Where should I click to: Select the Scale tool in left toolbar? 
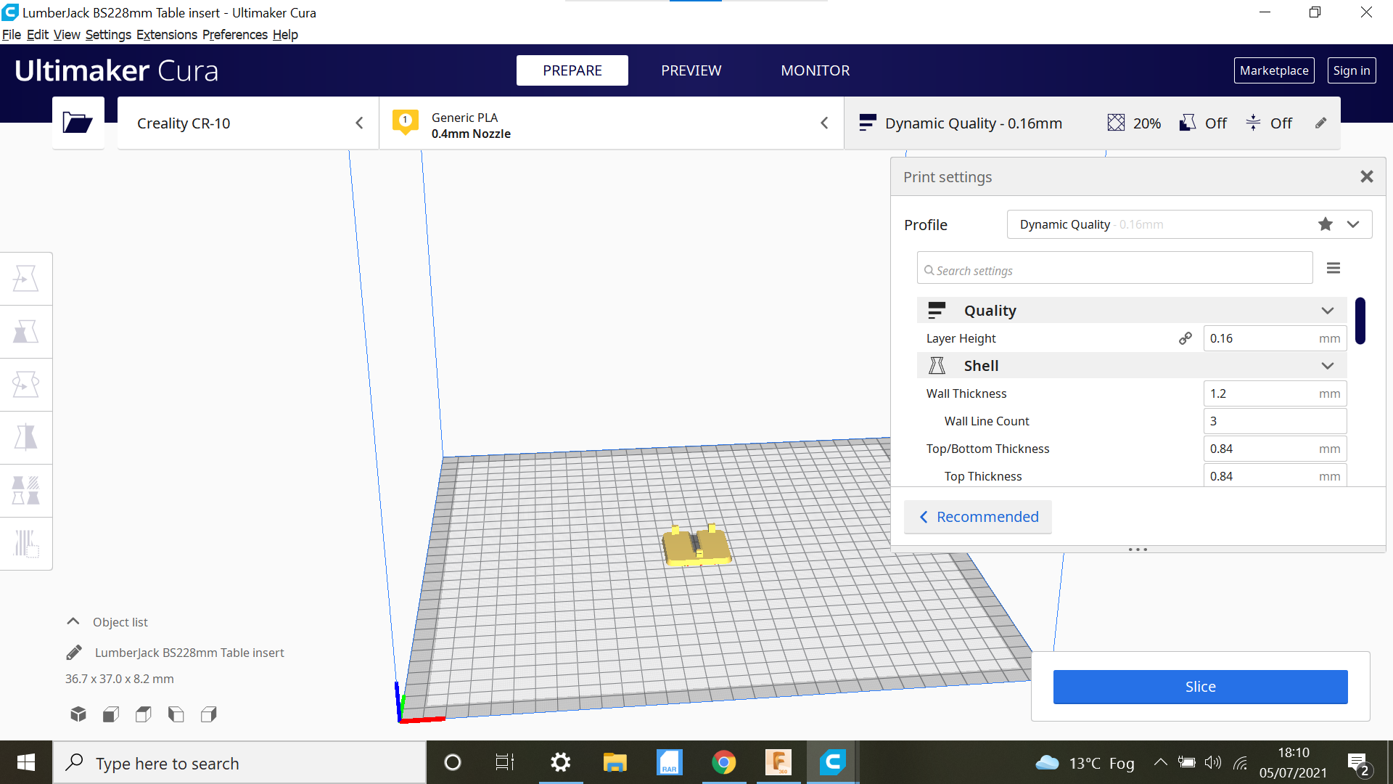[x=26, y=331]
